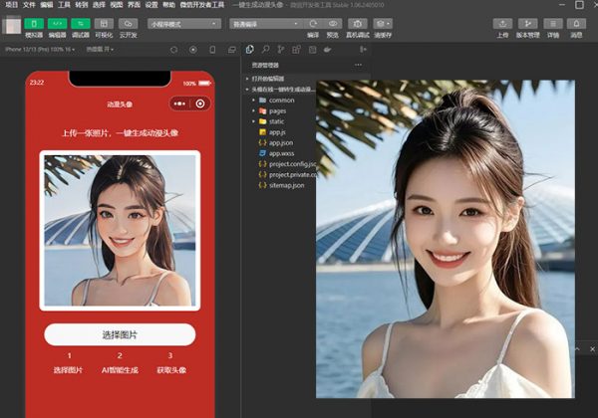Click the anime avatar preview image

pos(120,230)
